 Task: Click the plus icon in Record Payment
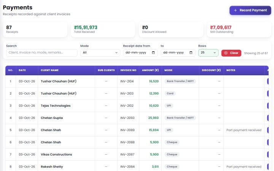pyautogui.click(x=236, y=10)
